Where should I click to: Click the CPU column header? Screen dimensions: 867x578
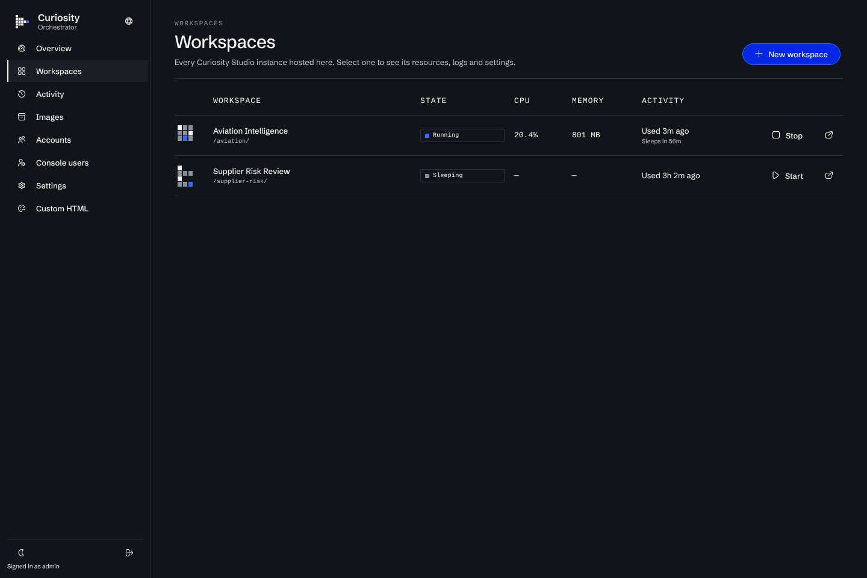coord(522,101)
